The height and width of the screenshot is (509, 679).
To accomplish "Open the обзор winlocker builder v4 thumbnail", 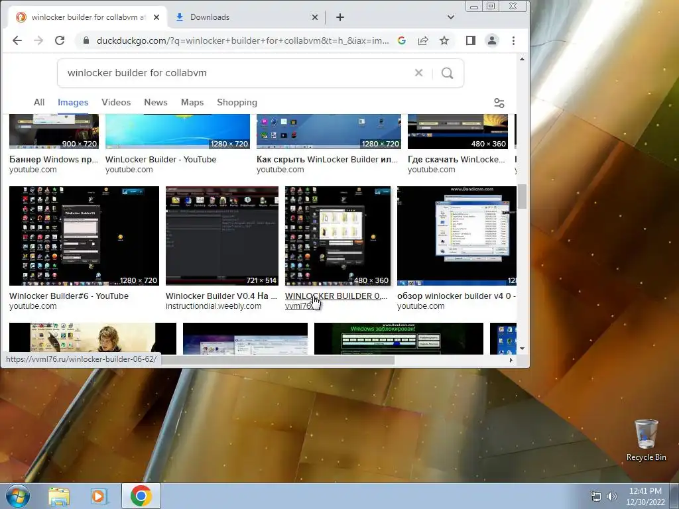I will tap(456, 236).
